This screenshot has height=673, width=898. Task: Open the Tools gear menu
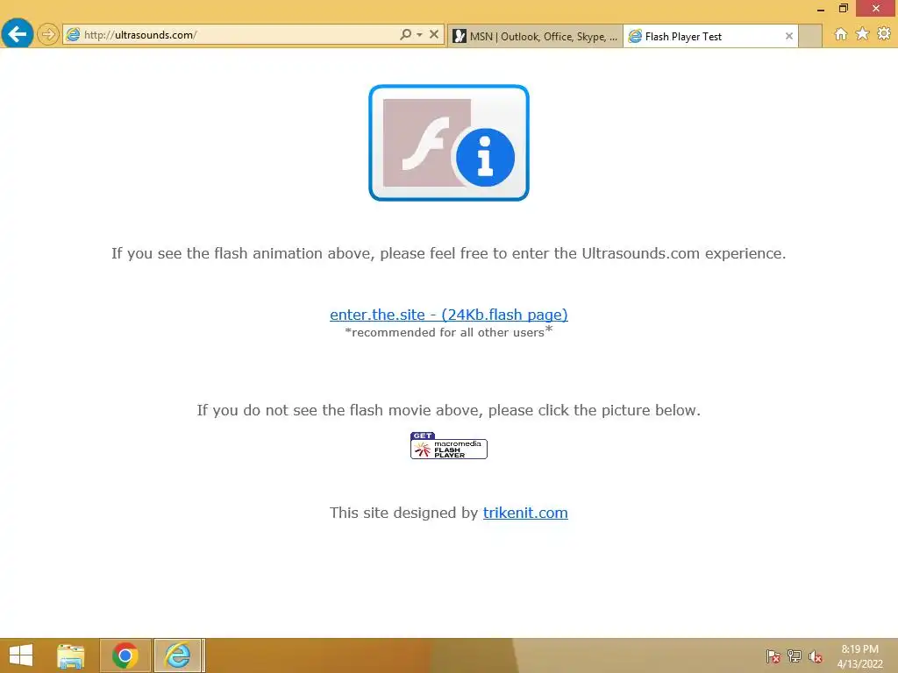[x=884, y=34]
